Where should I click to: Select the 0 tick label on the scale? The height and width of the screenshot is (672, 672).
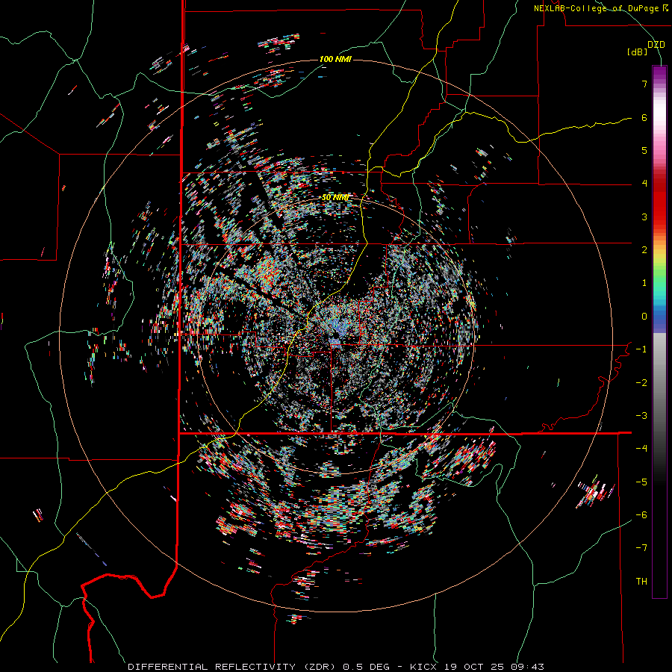[644, 317]
